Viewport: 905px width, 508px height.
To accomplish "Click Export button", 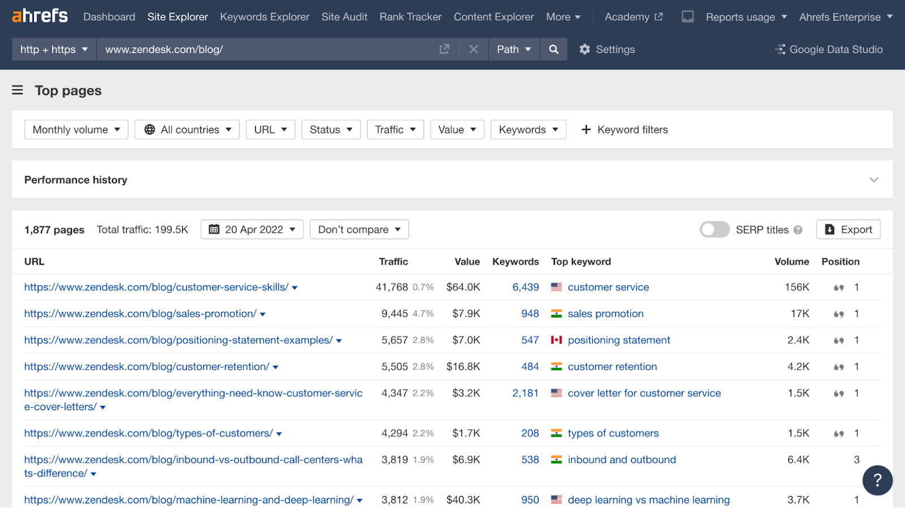I will [848, 229].
